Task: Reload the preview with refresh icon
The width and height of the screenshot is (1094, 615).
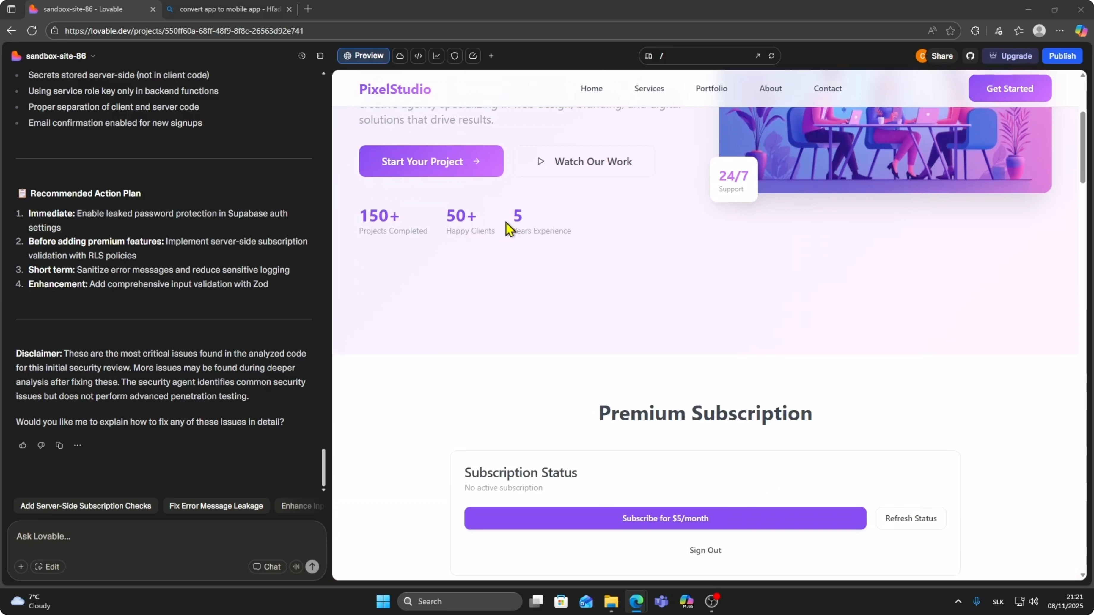Action: (772, 56)
